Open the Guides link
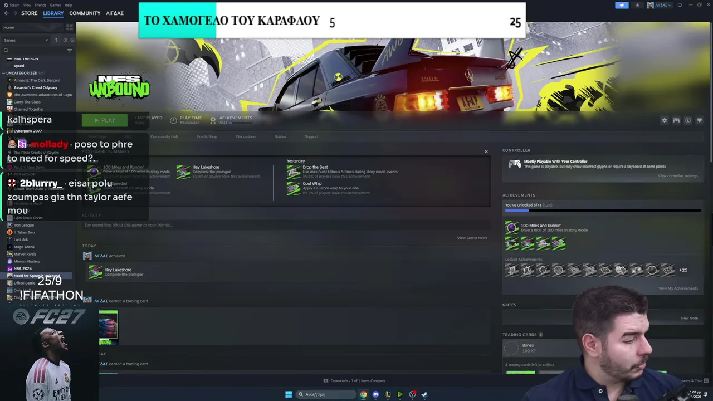The image size is (713, 401). pos(280,136)
